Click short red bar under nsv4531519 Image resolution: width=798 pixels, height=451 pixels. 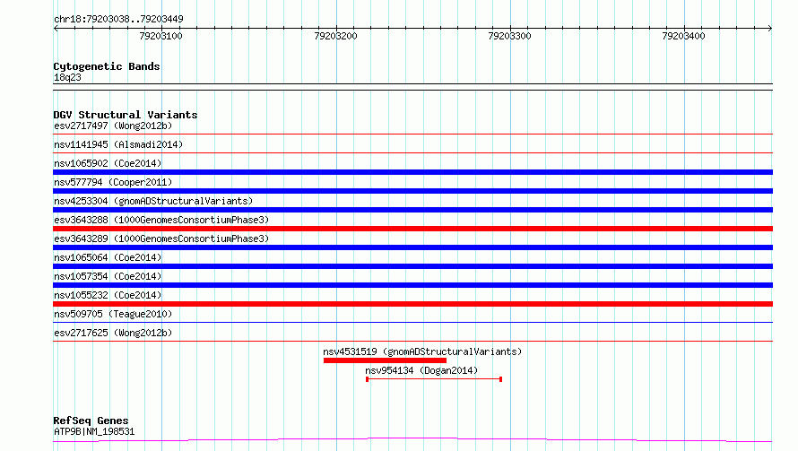[x=385, y=360]
